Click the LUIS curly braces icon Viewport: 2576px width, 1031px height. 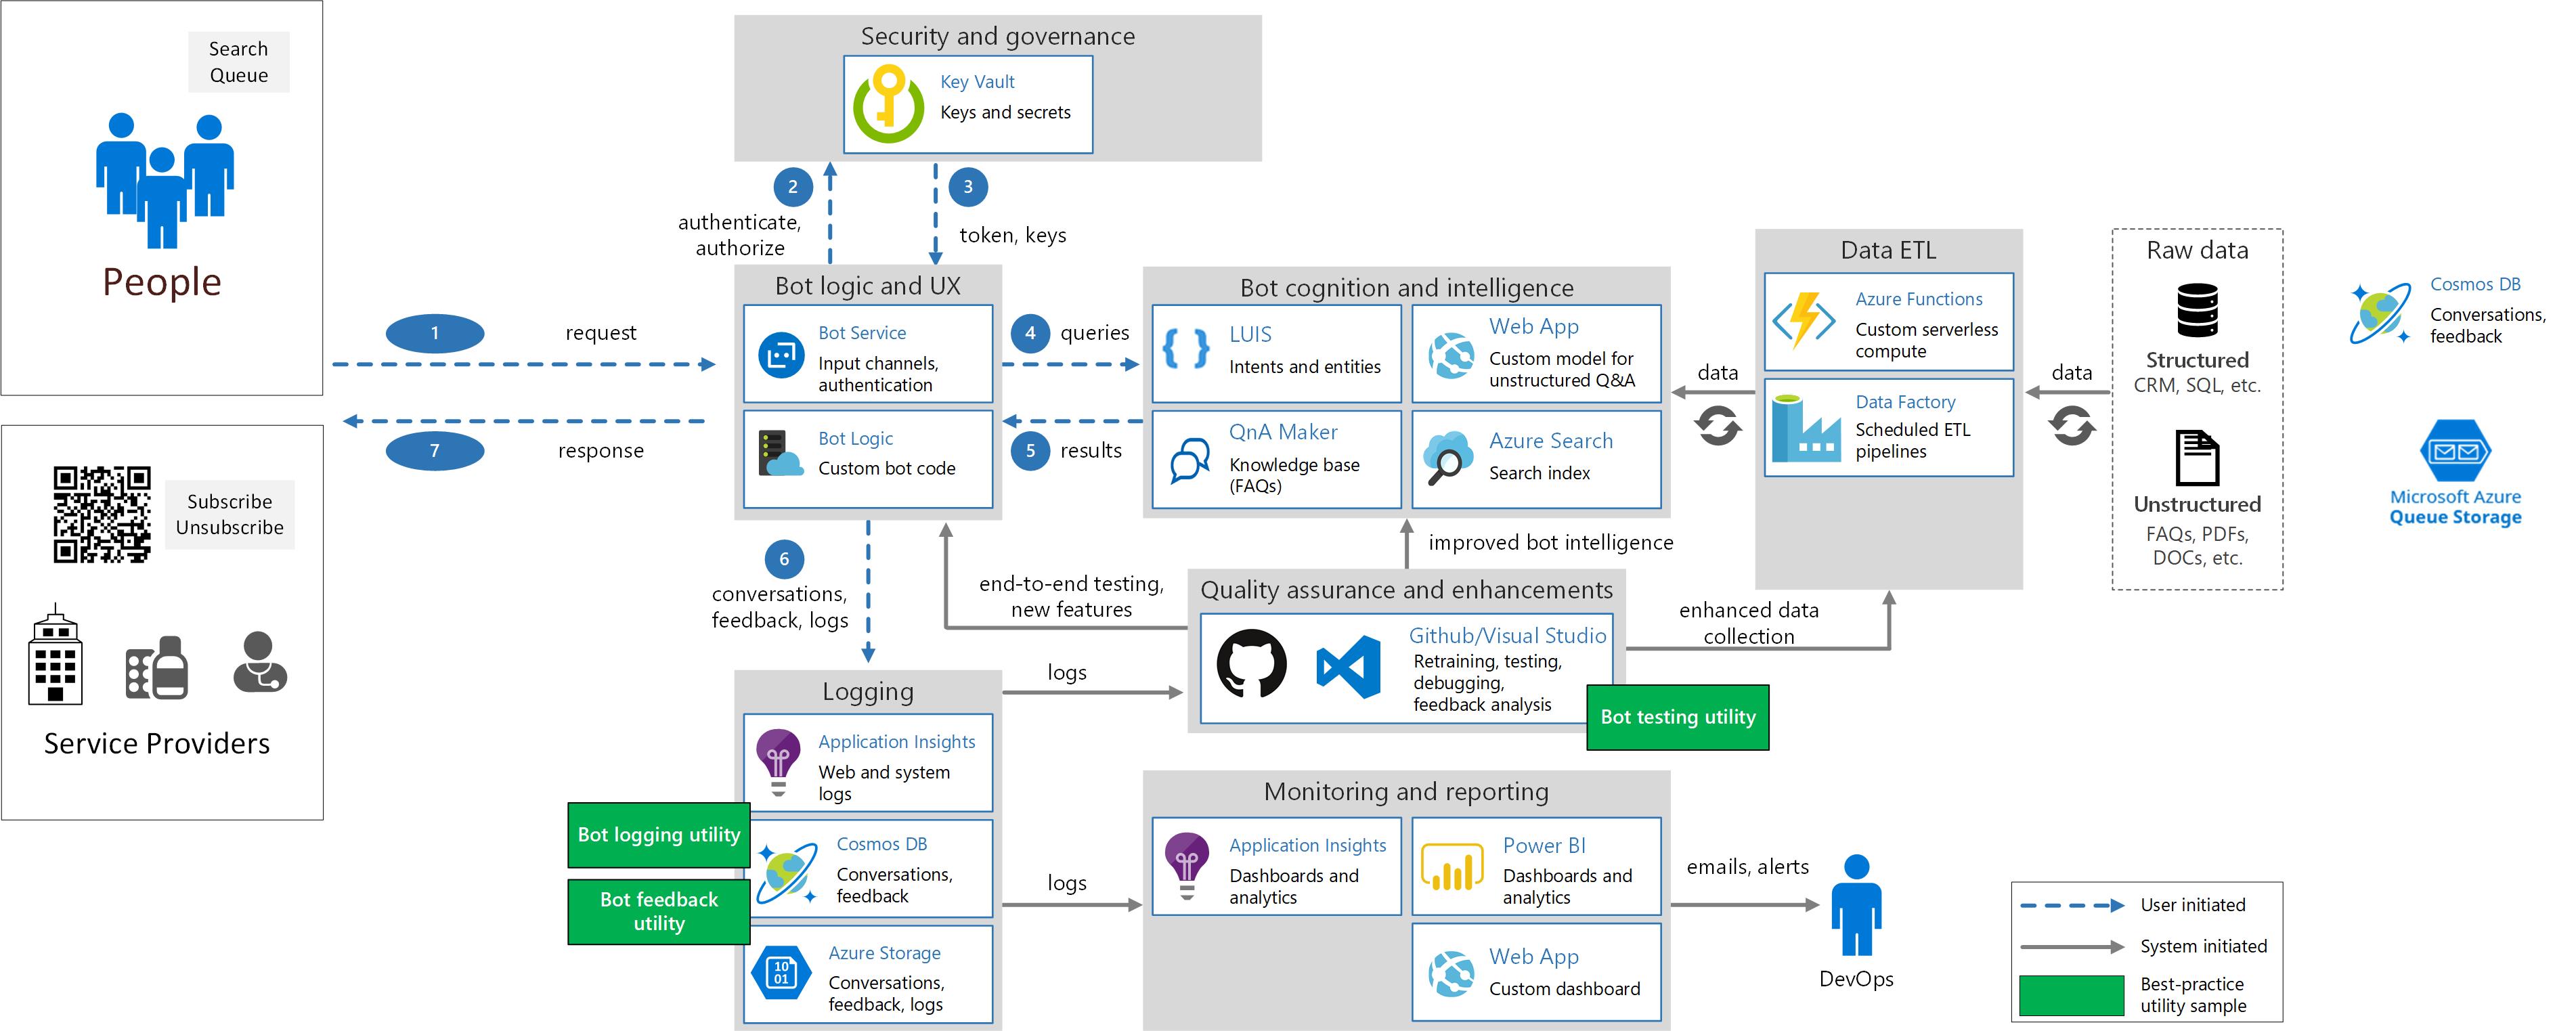tap(1186, 350)
